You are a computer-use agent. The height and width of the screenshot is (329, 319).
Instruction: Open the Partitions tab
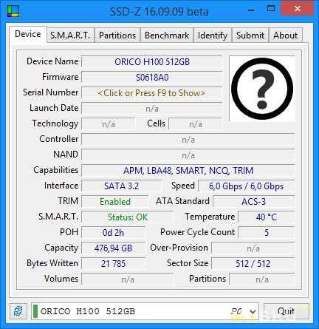click(x=117, y=35)
